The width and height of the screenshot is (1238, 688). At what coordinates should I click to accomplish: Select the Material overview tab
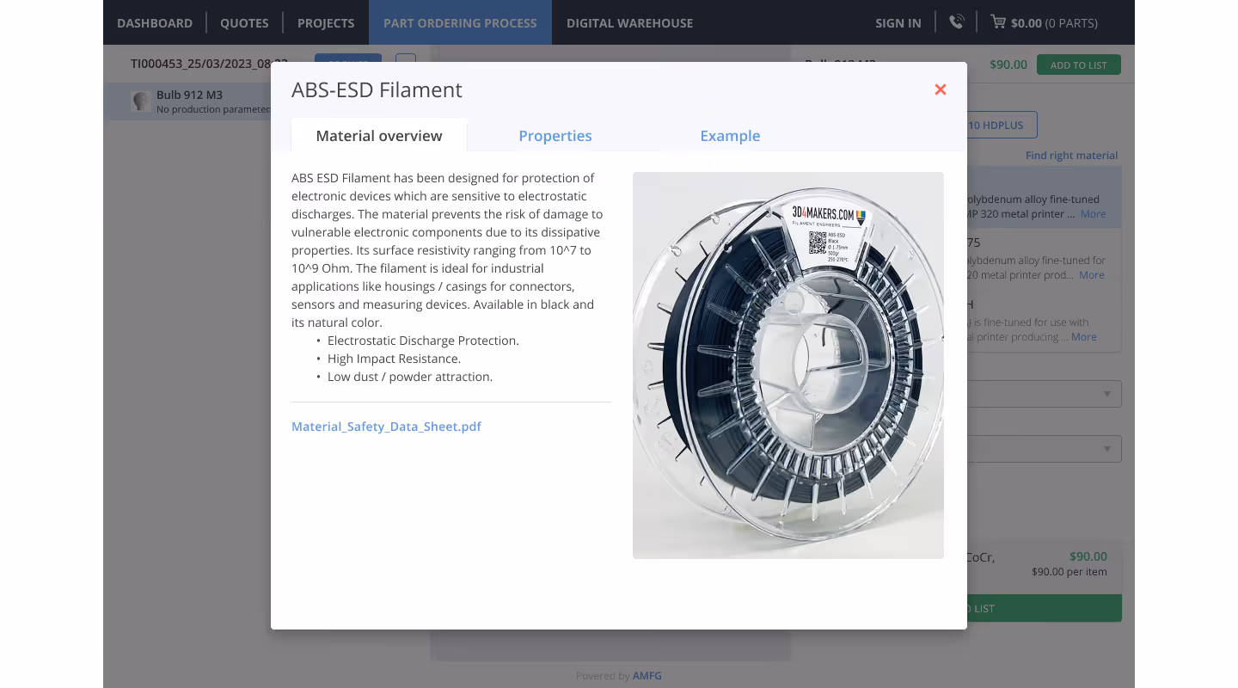coord(379,135)
